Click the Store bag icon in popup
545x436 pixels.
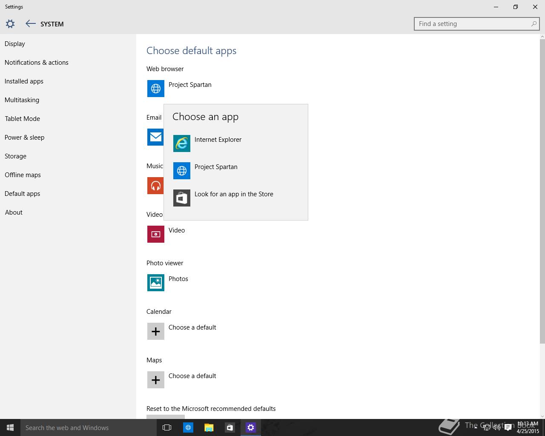tap(182, 198)
